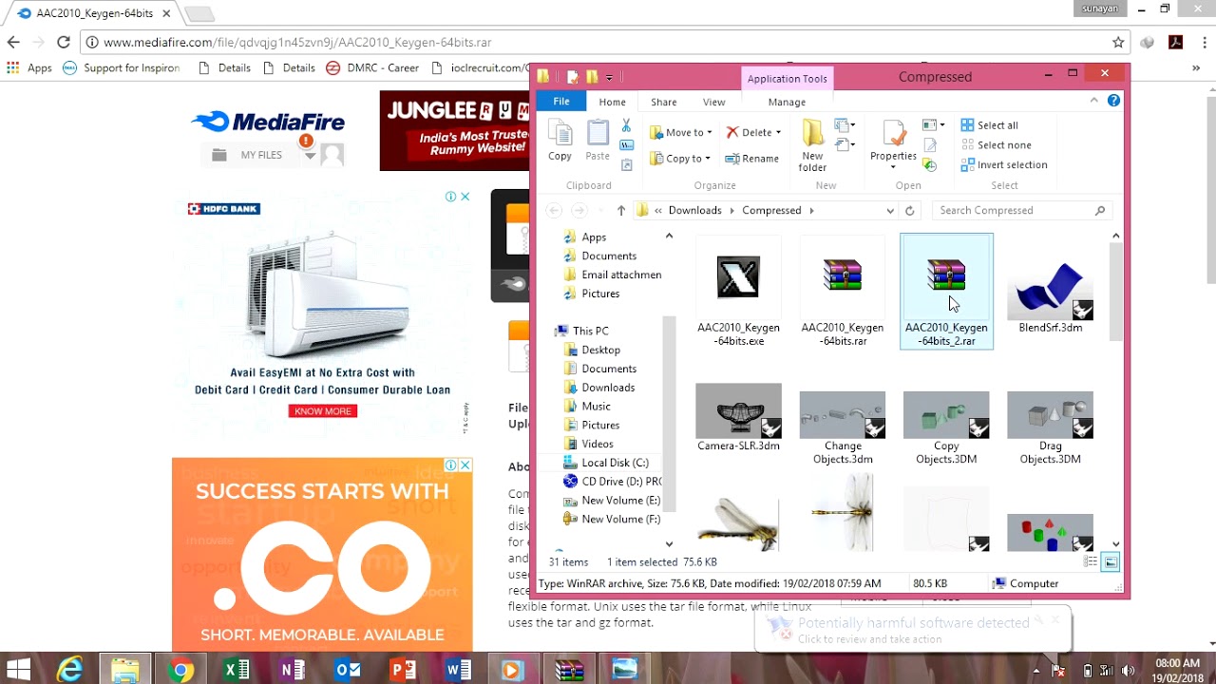Switch Explorer to details view button
The height and width of the screenshot is (684, 1216).
[x=1091, y=562]
